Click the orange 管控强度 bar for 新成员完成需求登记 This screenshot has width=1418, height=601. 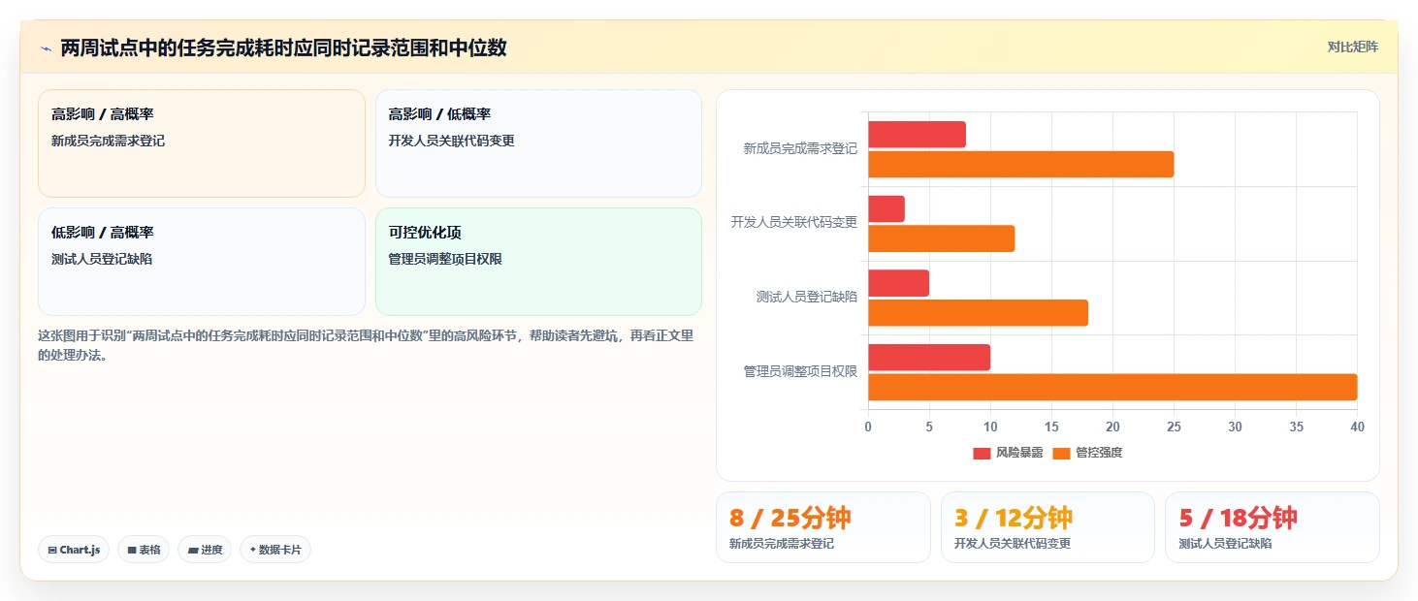[1020, 164]
